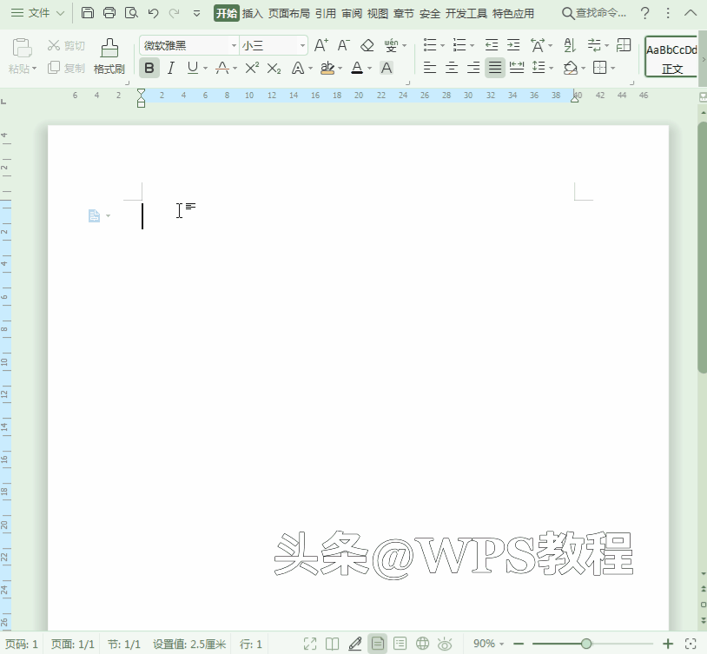Open the help question mark
This screenshot has width=707, height=654.
point(645,14)
